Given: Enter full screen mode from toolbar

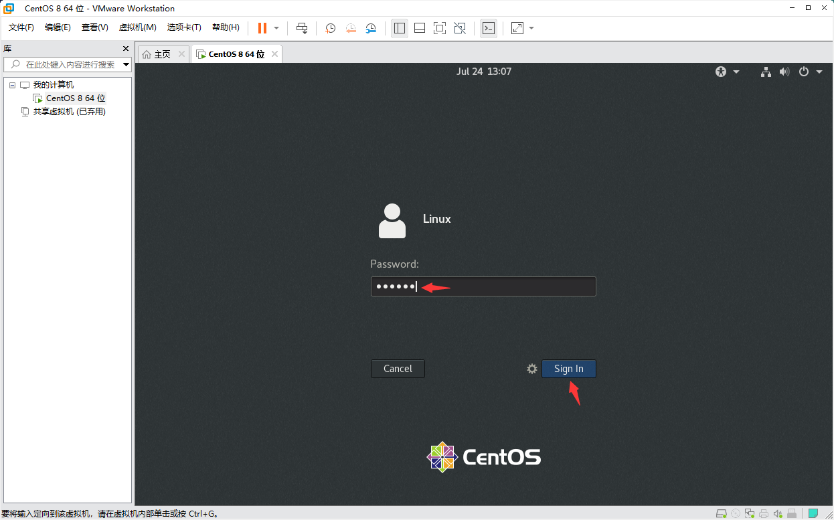Looking at the screenshot, I should (439, 28).
